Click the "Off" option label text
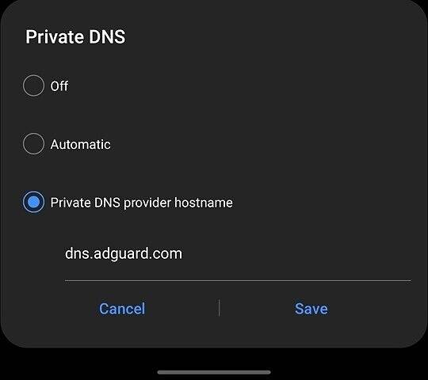Image resolution: width=428 pixels, height=380 pixels. click(x=59, y=85)
